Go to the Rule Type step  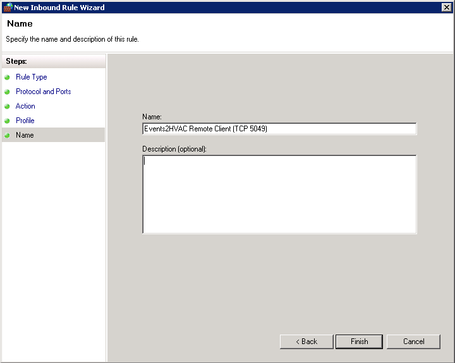pyautogui.click(x=32, y=77)
